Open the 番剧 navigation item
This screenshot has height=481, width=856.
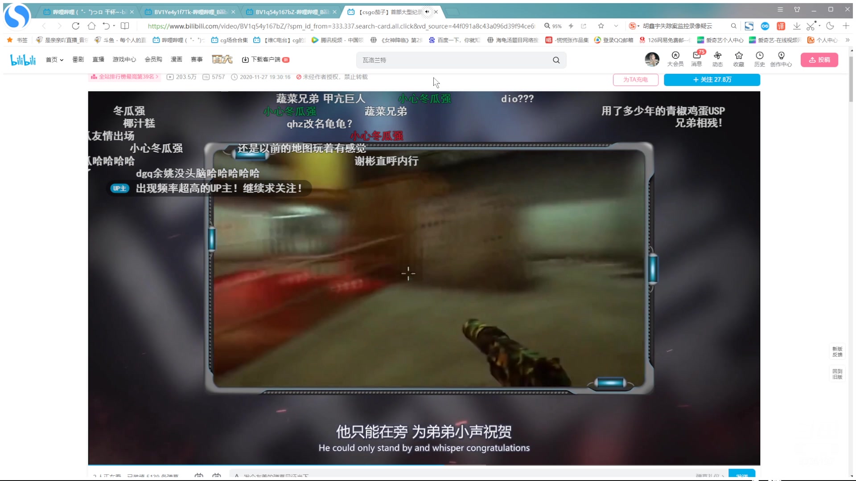click(78, 59)
